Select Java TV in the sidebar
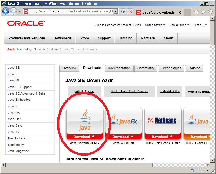The width and height of the screenshot is (216, 174). (x=30, y=132)
